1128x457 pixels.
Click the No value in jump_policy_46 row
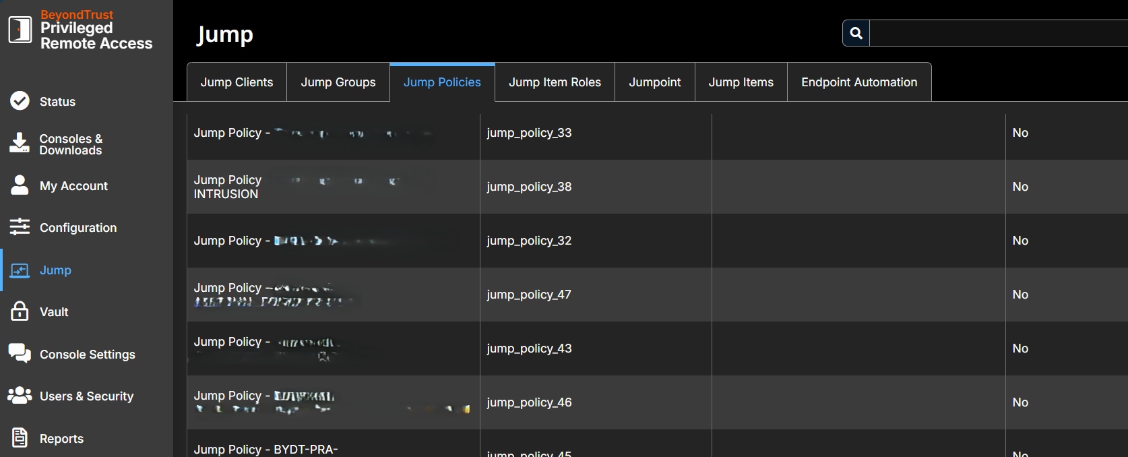coord(1020,402)
